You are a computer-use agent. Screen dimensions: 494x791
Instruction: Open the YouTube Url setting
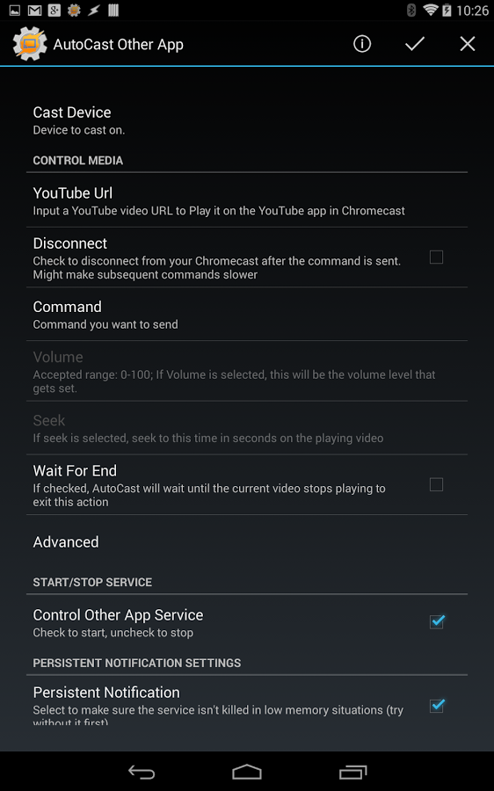point(247,200)
